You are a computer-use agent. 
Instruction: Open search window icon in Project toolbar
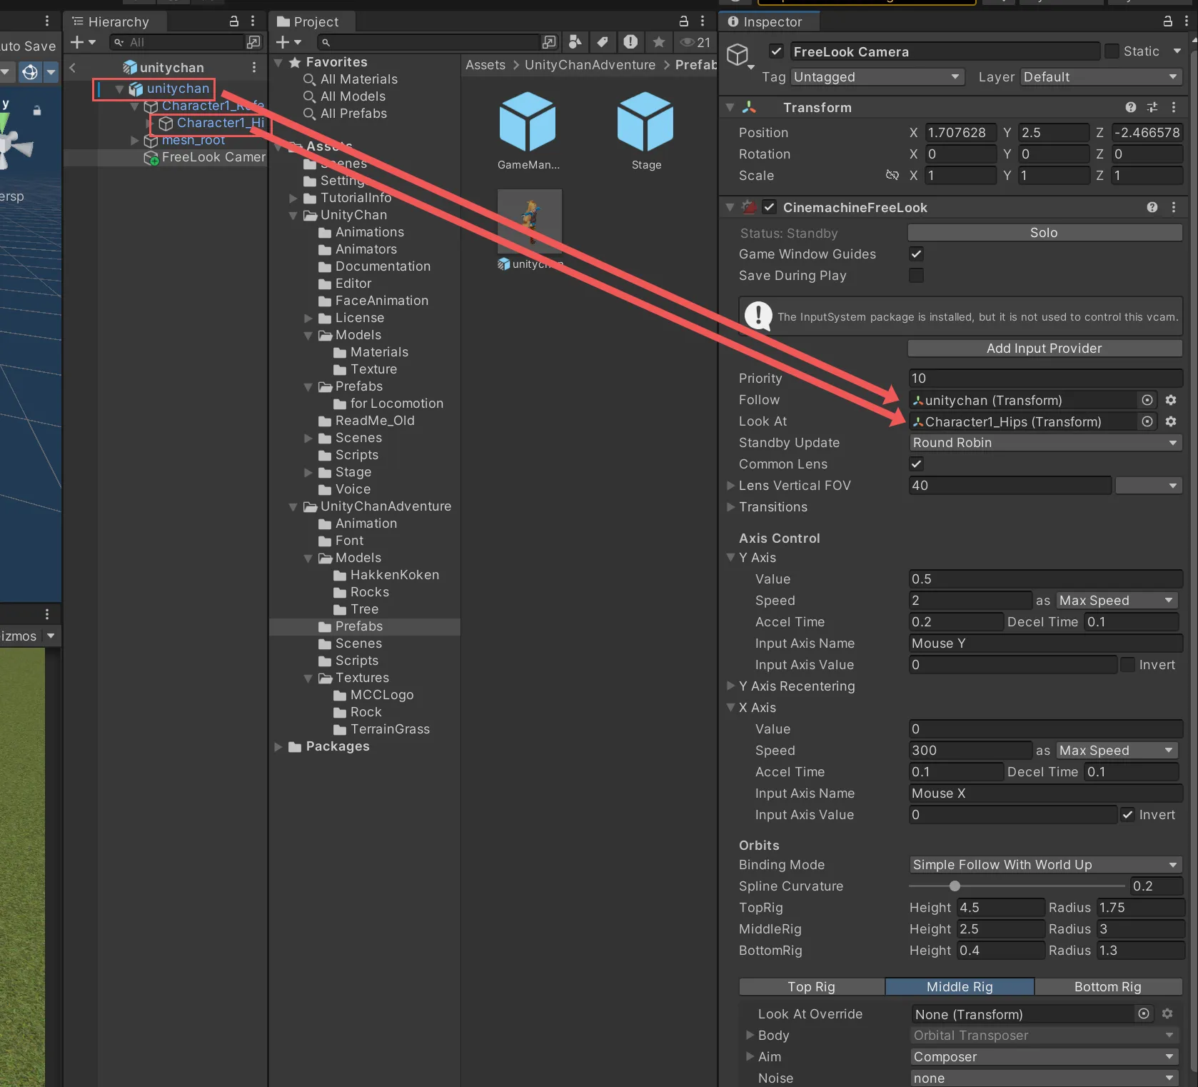549,42
